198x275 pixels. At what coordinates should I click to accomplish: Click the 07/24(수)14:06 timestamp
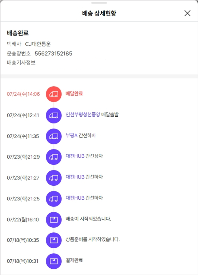click(23, 94)
